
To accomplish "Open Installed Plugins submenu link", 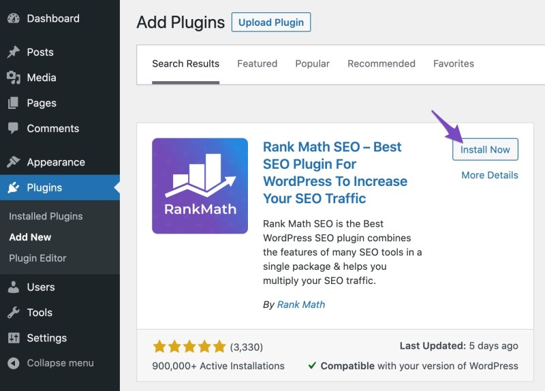I will tap(46, 216).
